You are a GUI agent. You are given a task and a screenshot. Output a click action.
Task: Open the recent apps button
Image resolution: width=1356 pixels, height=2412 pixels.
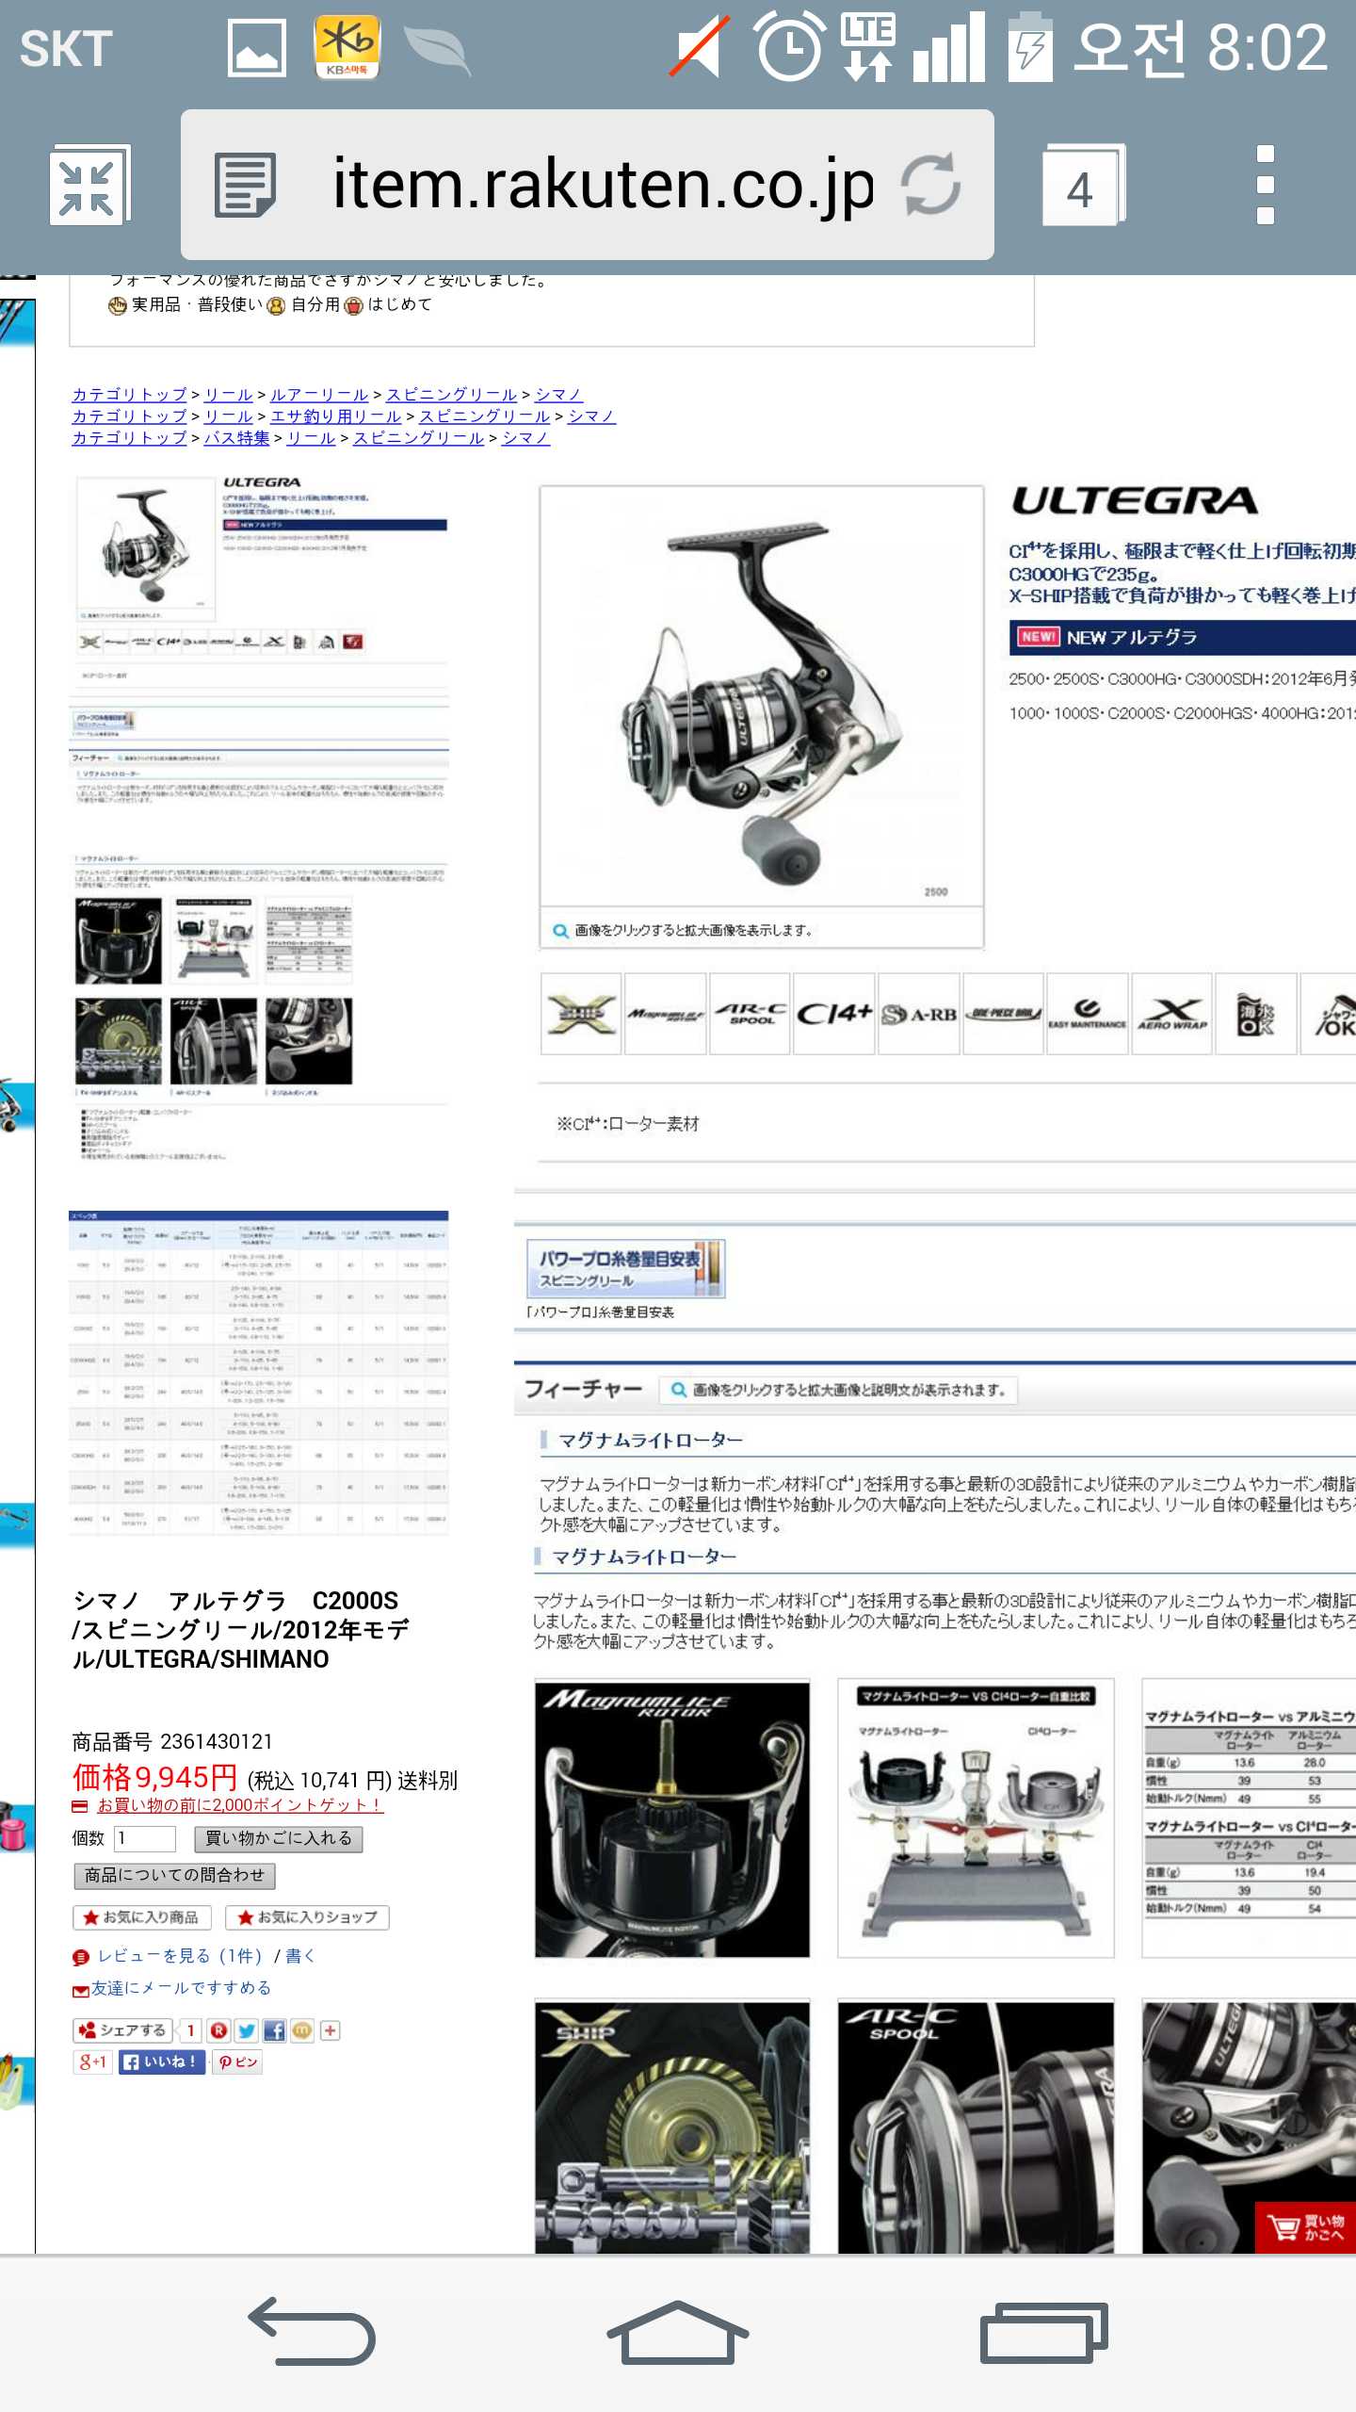click(x=1043, y=2333)
